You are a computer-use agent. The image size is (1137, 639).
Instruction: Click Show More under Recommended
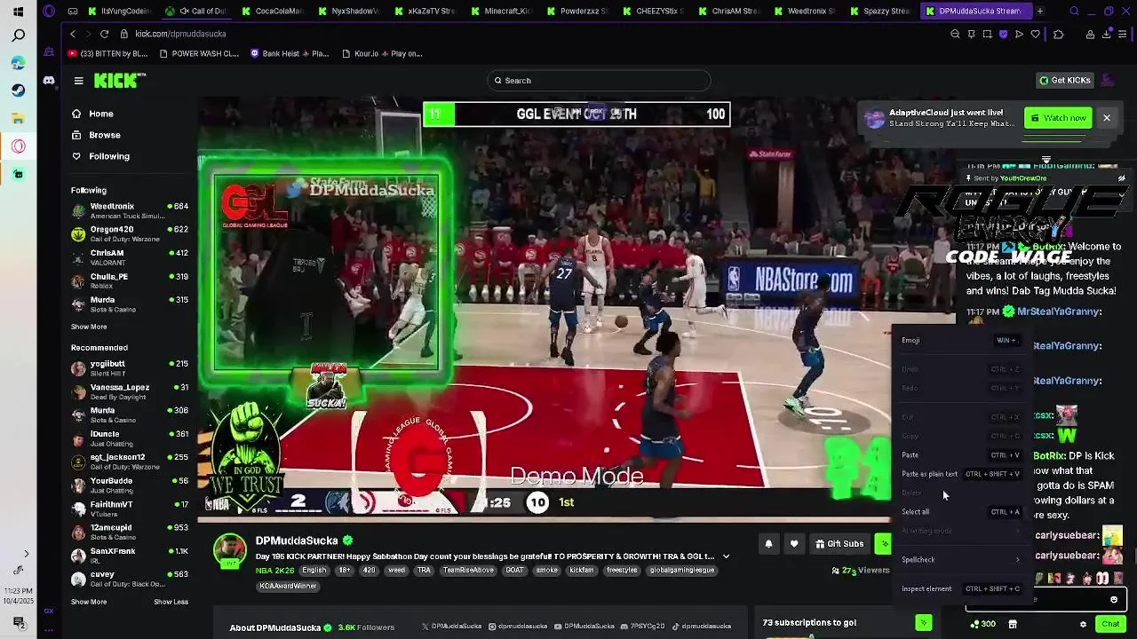(x=89, y=602)
